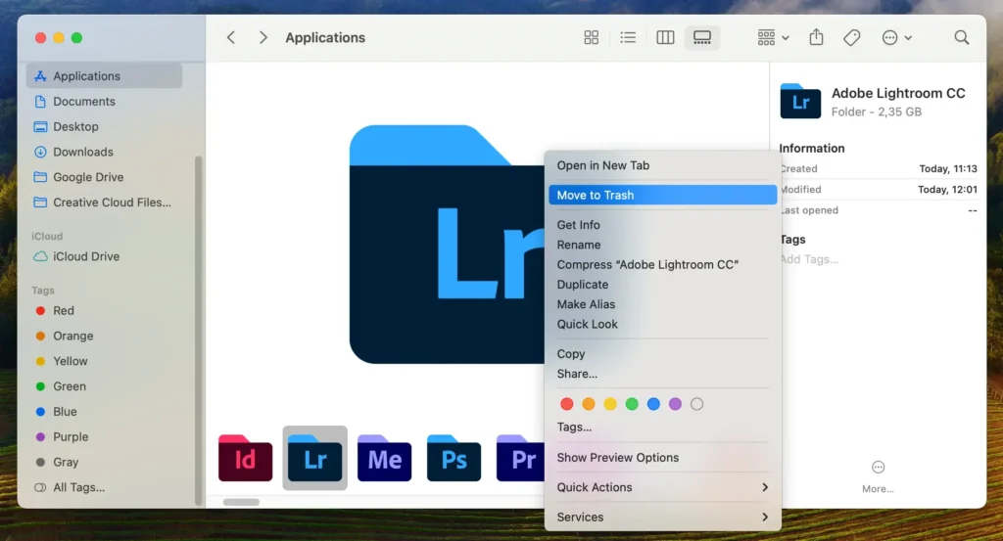Image resolution: width=1003 pixels, height=541 pixels.
Task: Click the gallery horizontal scrollbar
Action: pyautogui.click(x=241, y=502)
